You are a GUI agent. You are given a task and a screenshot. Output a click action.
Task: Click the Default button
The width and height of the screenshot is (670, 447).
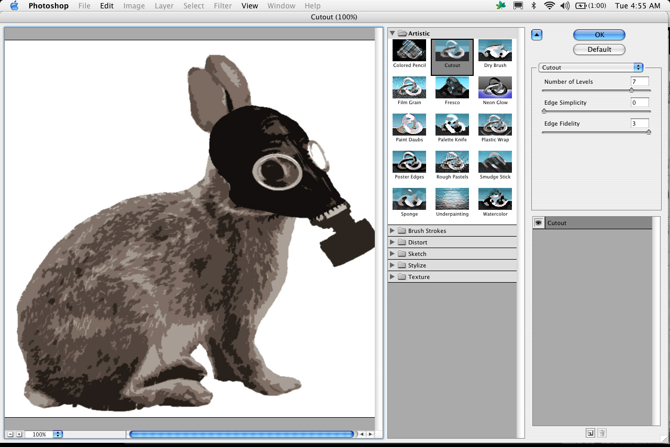tap(599, 49)
